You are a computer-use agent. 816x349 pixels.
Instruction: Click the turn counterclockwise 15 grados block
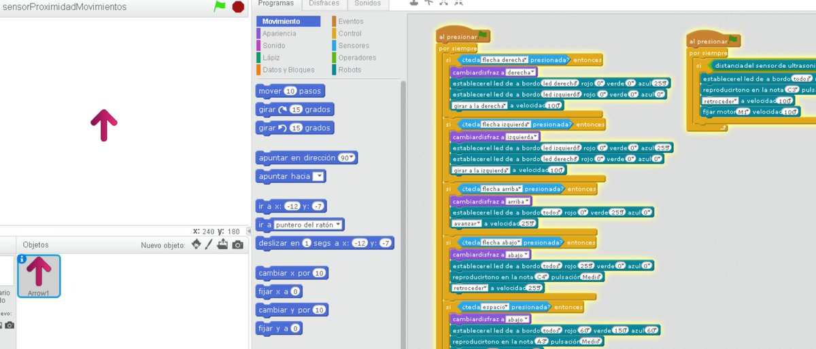(294, 128)
